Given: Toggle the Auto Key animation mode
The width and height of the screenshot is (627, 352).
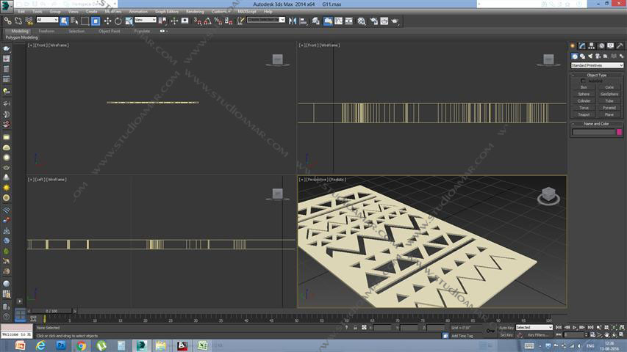Looking at the screenshot, I should (x=506, y=328).
